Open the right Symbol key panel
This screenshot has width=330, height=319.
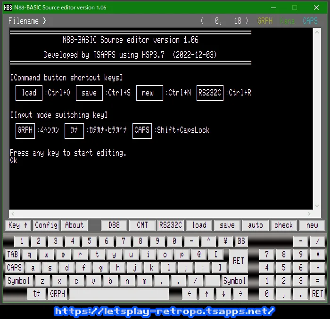click(x=235, y=281)
